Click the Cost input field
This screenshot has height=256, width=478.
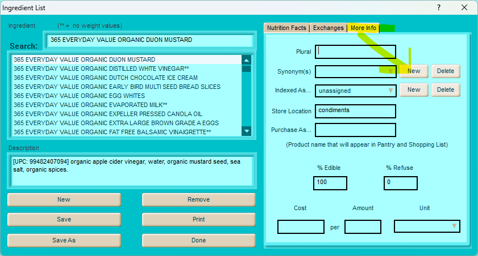click(301, 227)
